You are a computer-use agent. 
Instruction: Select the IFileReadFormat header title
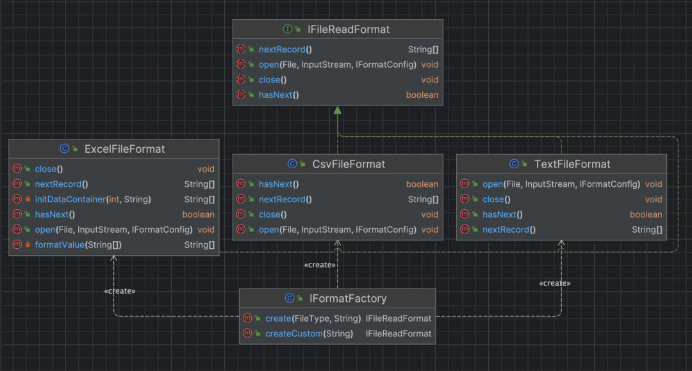coord(349,29)
